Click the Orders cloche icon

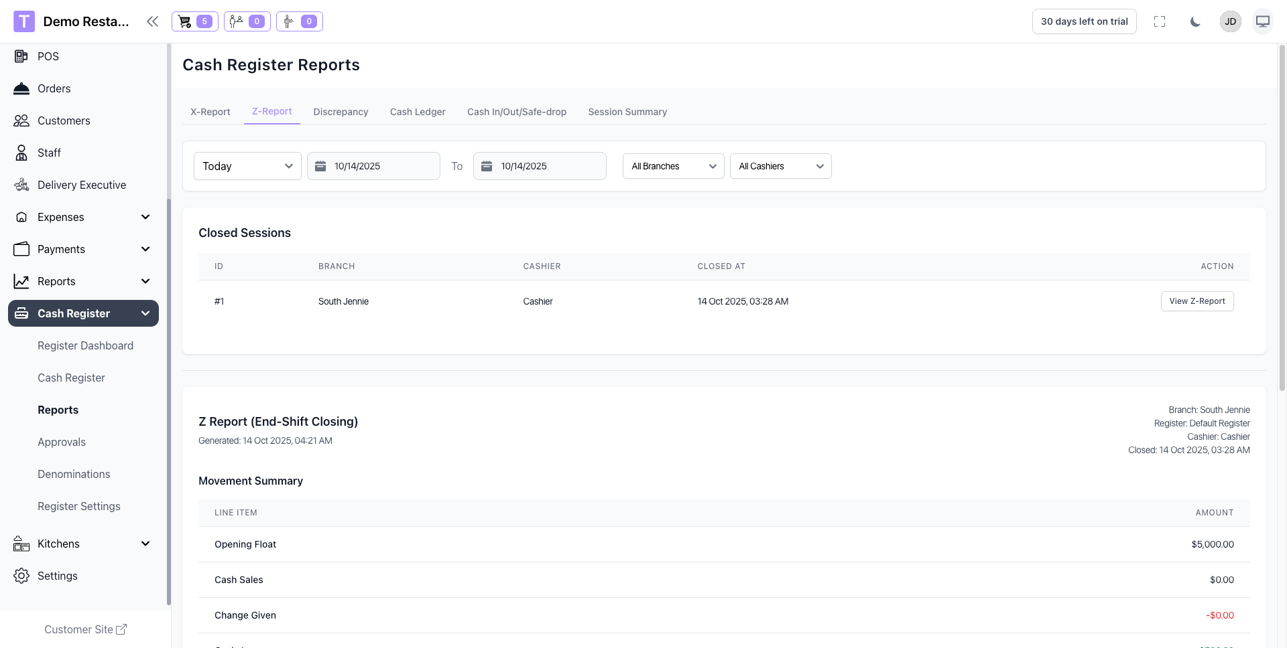(x=21, y=88)
